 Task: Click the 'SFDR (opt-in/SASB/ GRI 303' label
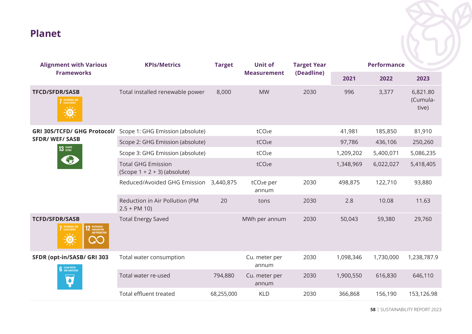tap(70, 257)
